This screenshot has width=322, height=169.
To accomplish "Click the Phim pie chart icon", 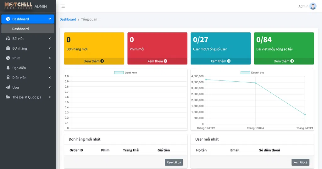I will [x=8, y=58].
